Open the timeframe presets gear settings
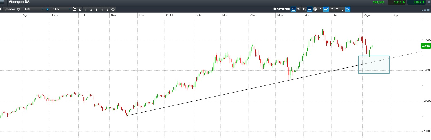Screen dimensions: 431x140 113,9
